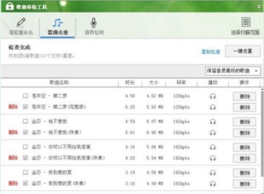Sort by 大小 column header
The height and width of the screenshot is (194, 264).
click(154, 82)
